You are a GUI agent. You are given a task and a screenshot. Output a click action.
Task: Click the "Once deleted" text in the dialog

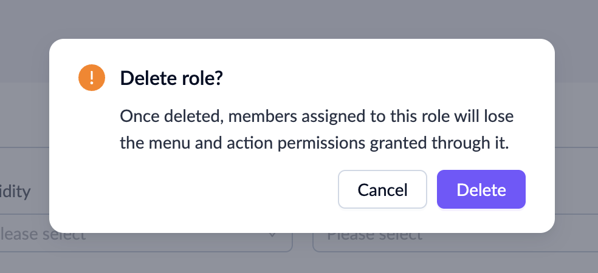(157, 116)
